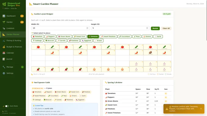Click Sweet Potatoes row in Spacing Calculator

click(x=138, y=113)
